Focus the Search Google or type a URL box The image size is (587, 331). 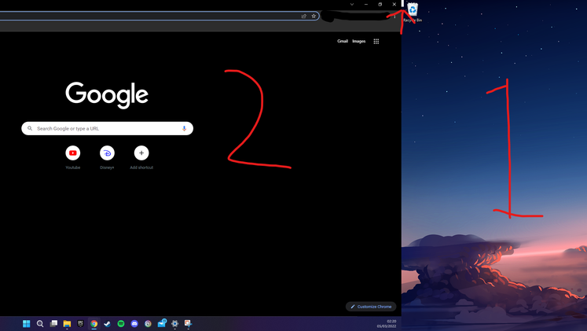coord(108,128)
